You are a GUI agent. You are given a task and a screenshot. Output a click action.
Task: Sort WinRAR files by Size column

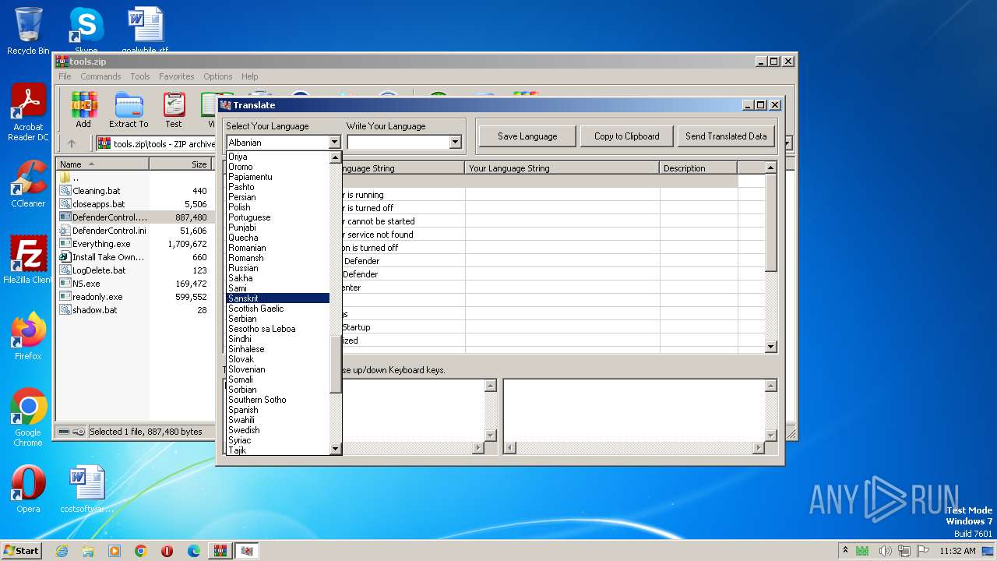180,164
